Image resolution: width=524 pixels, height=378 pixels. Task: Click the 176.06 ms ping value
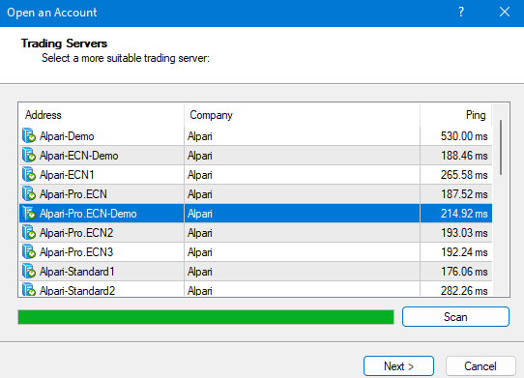pos(464,272)
